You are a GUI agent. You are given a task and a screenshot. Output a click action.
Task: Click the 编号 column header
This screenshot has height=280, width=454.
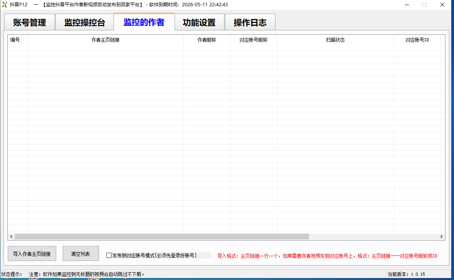click(x=18, y=40)
